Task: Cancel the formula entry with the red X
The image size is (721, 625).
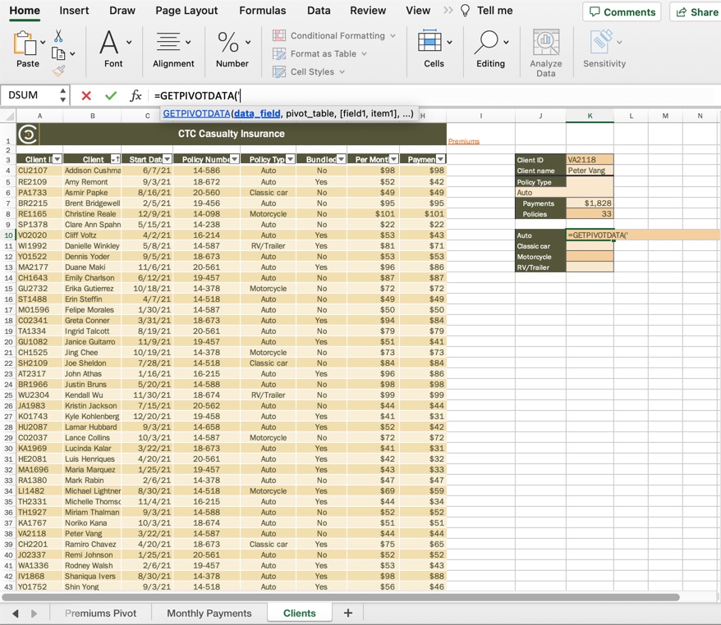Action: pyautogui.click(x=86, y=95)
